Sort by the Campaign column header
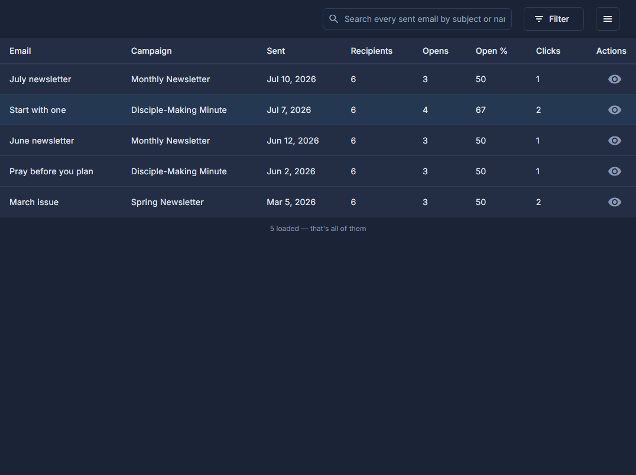Viewport: 636px width, 475px height. (x=151, y=51)
